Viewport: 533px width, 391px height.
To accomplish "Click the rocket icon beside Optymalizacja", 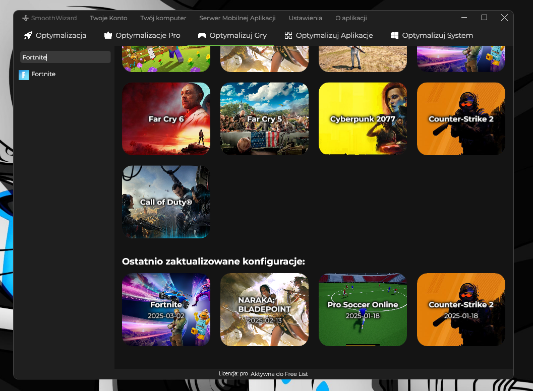I will [x=28, y=35].
